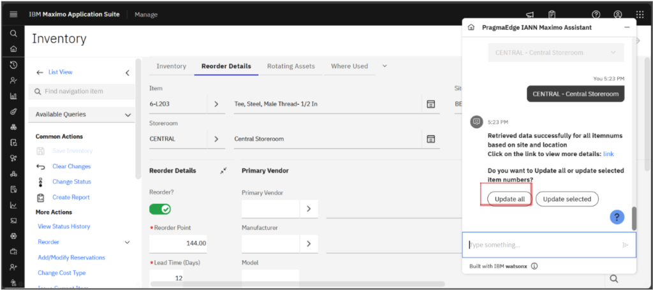Click Update all button
653x290 pixels.
tap(510, 199)
